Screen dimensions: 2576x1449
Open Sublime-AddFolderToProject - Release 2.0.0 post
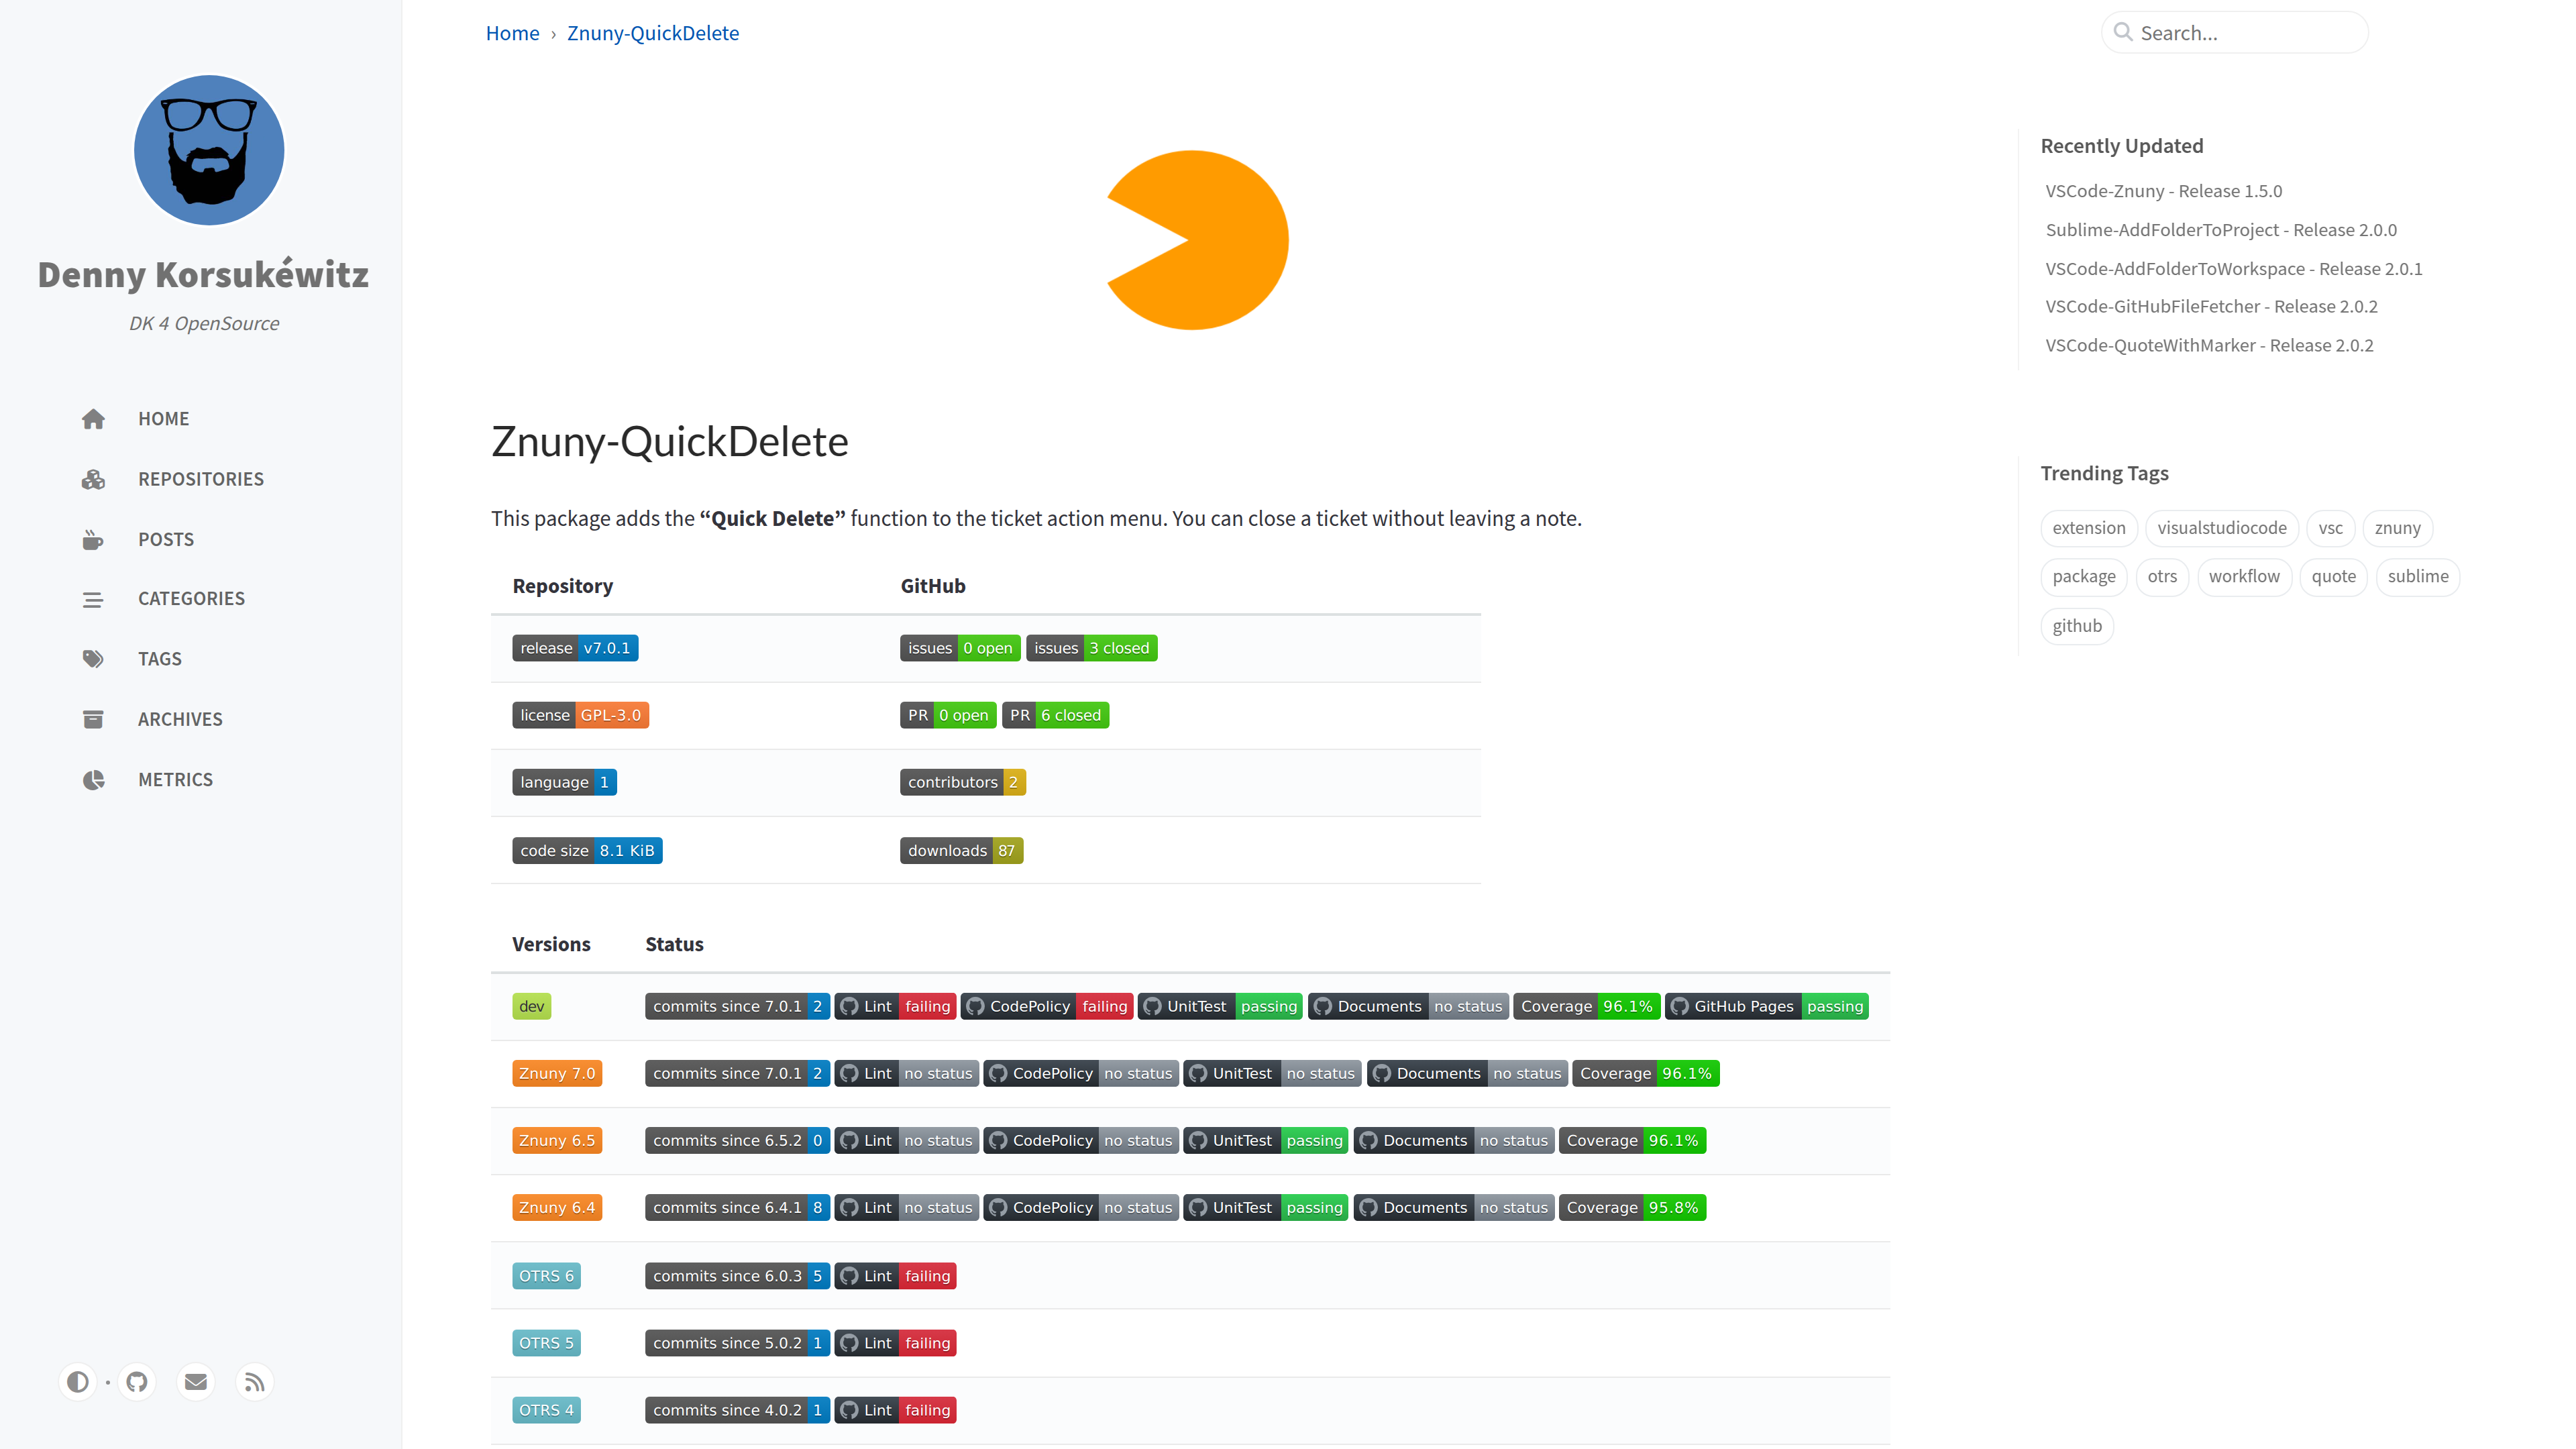(x=2221, y=230)
